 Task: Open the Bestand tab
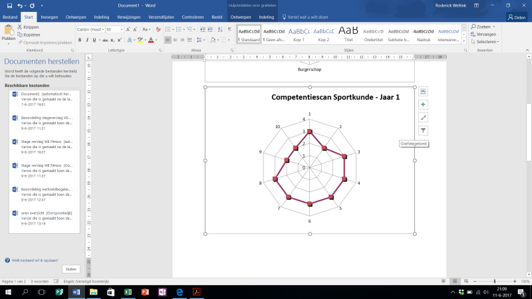pos(10,17)
